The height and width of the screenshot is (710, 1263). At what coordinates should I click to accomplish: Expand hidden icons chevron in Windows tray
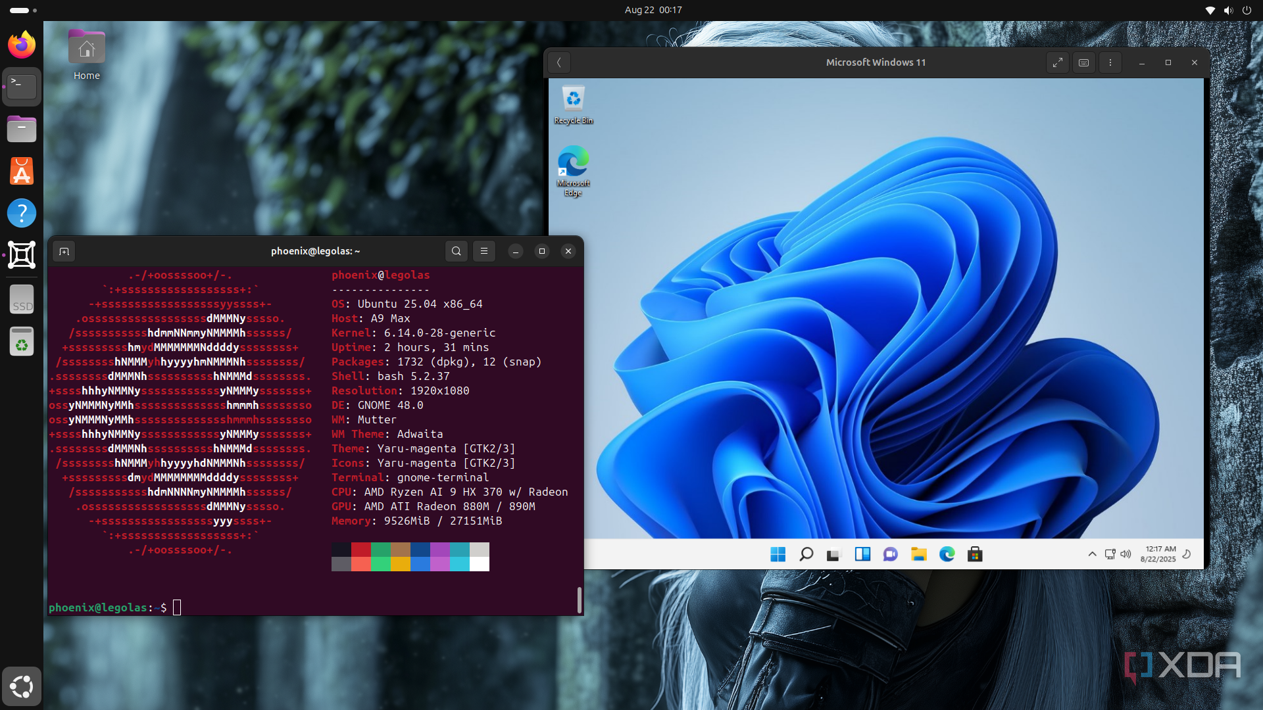point(1093,554)
